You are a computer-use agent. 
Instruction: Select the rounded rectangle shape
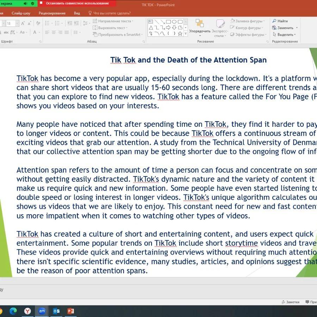180,21
